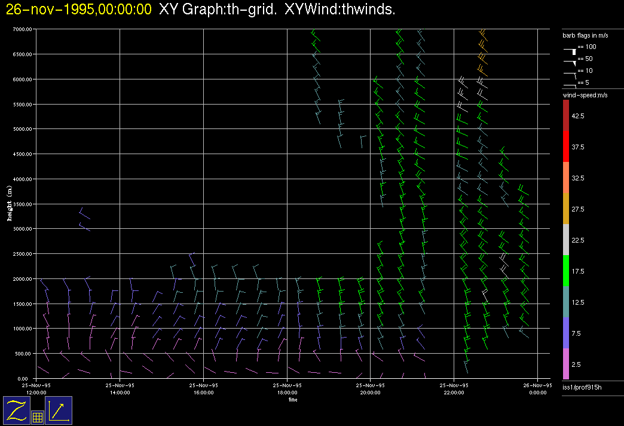624x426 pixels.
Task: Click the height (m) axis label
Action: [x=10, y=203]
